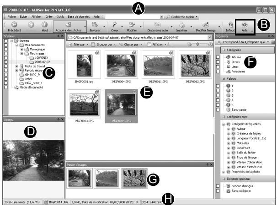The width and height of the screenshot is (277, 205).
Task: Close the Dossiers panel
Action: coord(62,36)
